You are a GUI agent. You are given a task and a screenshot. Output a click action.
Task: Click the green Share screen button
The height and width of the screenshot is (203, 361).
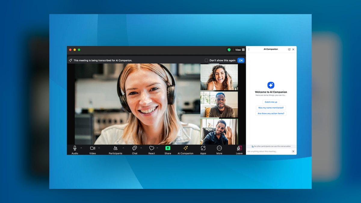[x=168, y=148]
